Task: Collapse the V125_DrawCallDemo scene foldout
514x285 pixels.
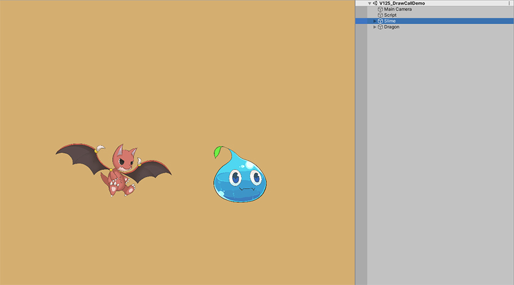Action: click(370, 3)
